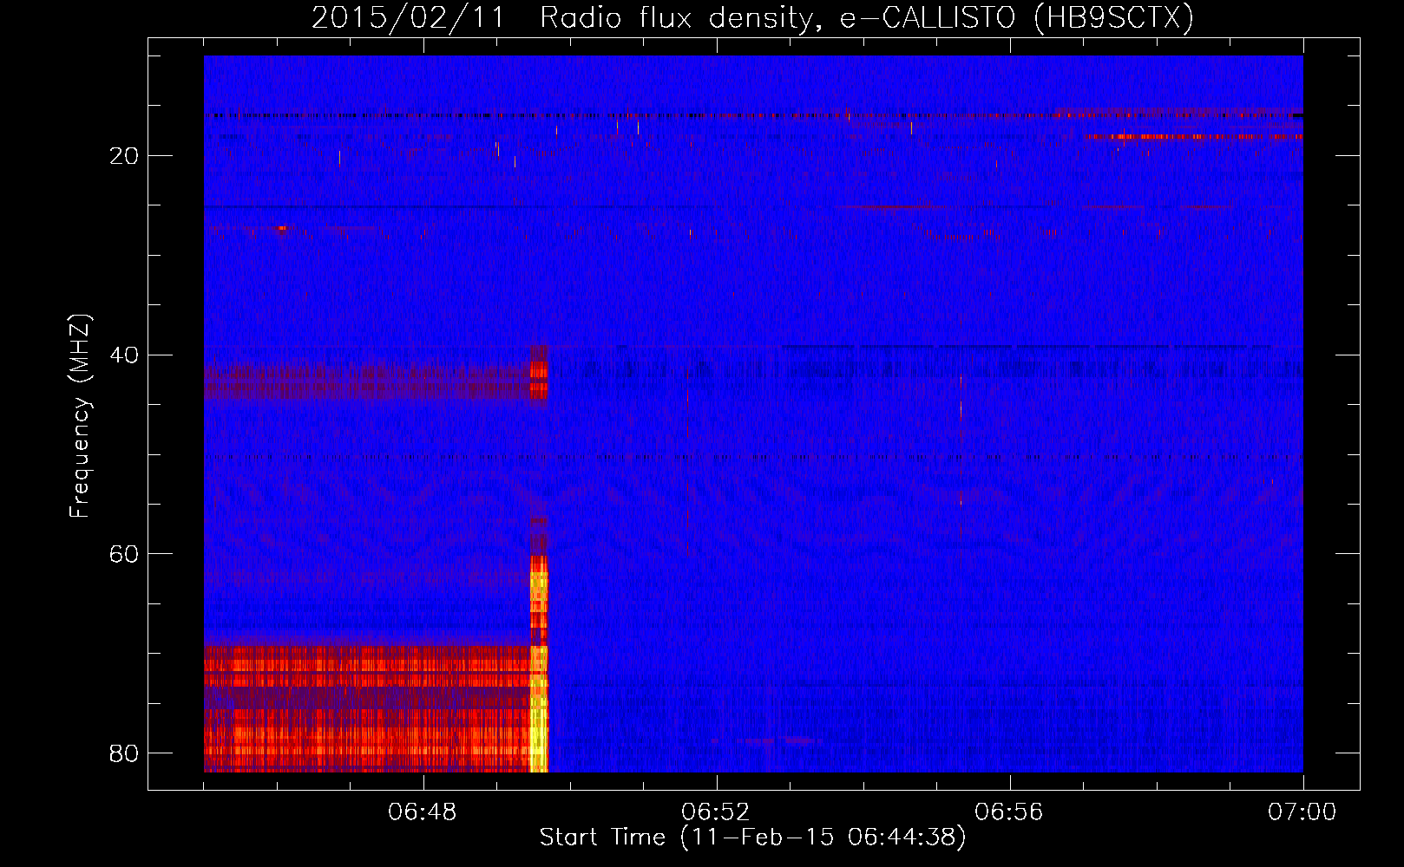
Task: Click the 20 MHz tick label
Action: click(124, 156)
